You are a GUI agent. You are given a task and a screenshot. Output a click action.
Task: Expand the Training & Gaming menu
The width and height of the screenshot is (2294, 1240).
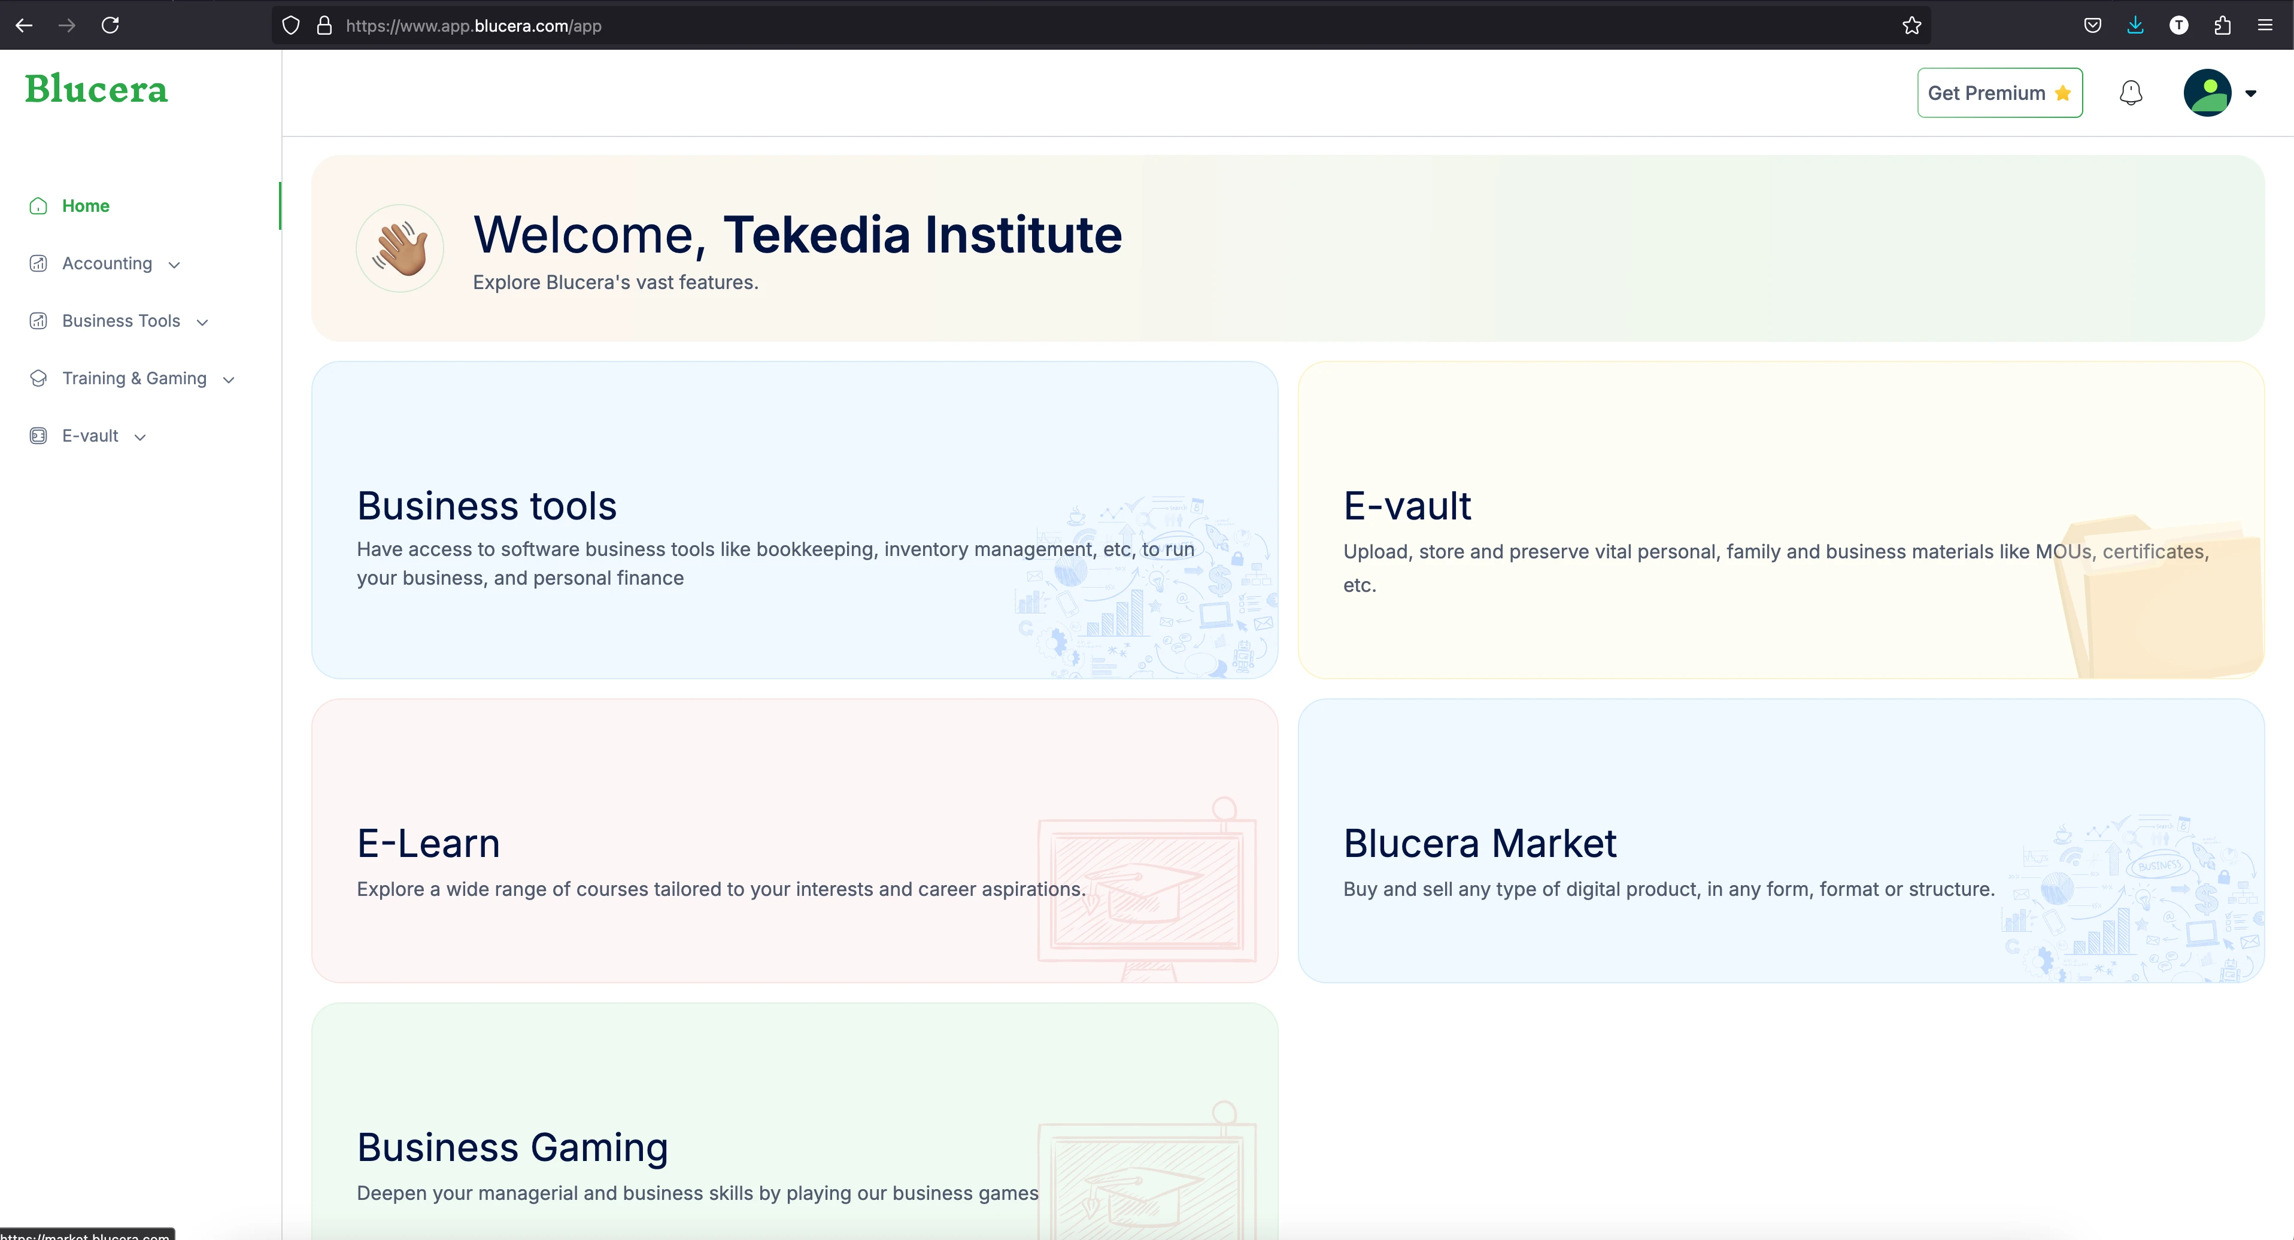135,378
